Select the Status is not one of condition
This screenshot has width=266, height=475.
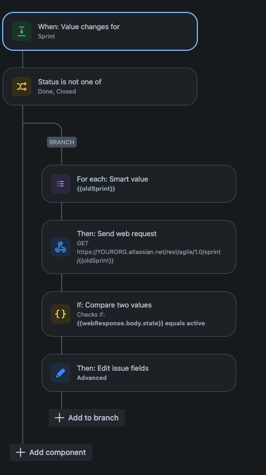click(x=100, y=86)
